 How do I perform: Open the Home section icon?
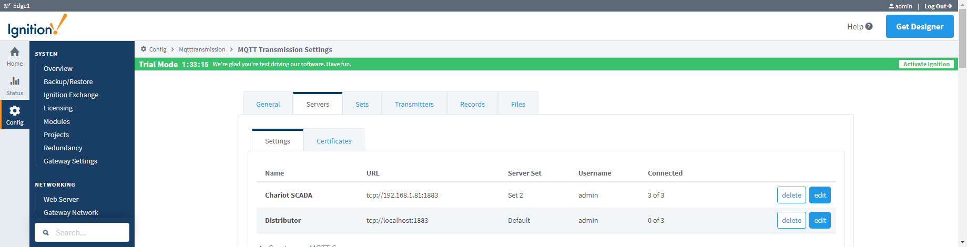click(15, 52)
